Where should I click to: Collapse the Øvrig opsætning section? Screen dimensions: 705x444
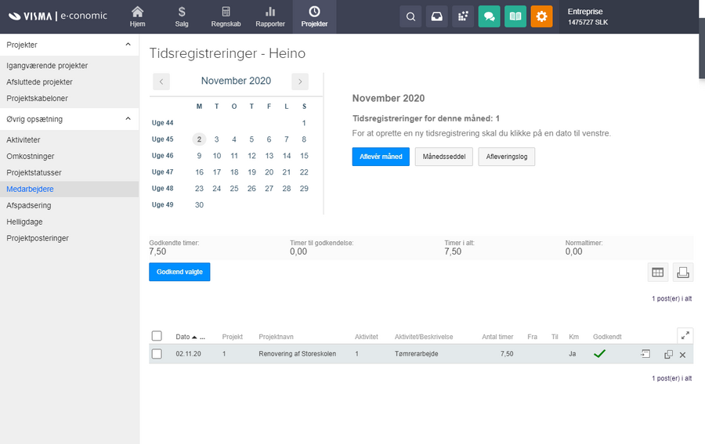128,119
